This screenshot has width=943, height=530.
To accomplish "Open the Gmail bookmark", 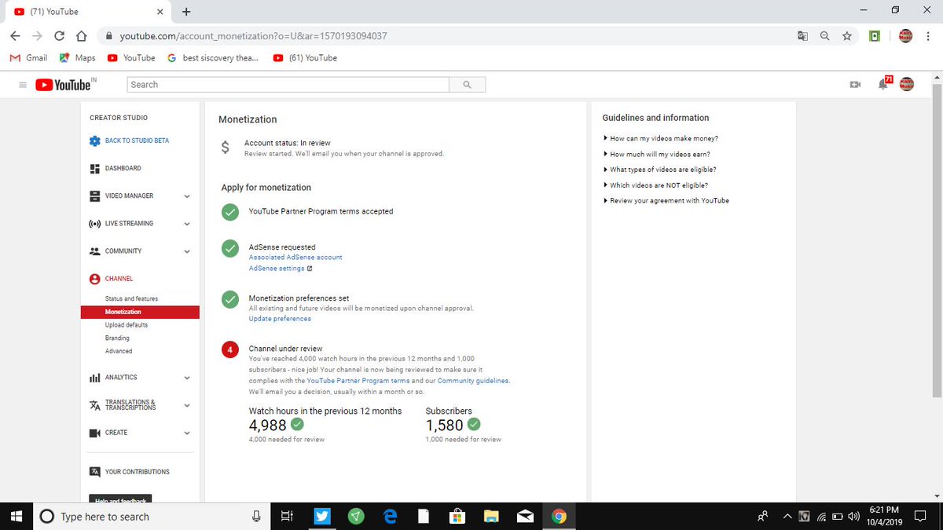I will 28,57.
